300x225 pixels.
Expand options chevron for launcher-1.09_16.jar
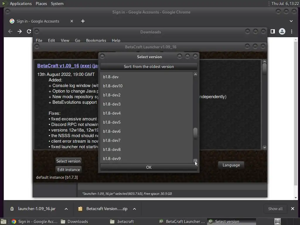point(66,209)
